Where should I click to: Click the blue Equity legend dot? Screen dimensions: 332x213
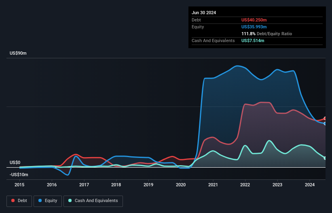click(x=40, y=200)
